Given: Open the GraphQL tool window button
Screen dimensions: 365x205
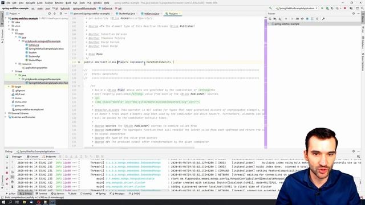Looking at the screenshot, I should [86, 194].
